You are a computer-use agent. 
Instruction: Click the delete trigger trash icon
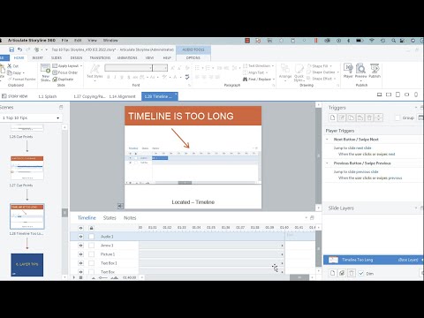click(x=369, y=117)
